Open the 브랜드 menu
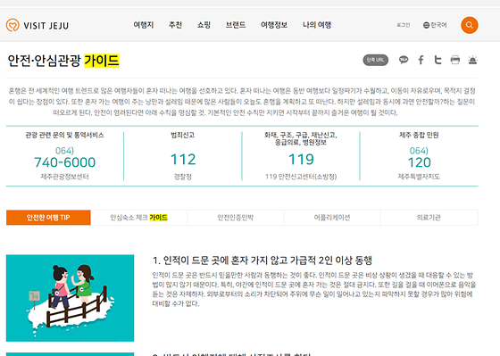The width and height of the screenshot is (500, 356). (236, 25)
